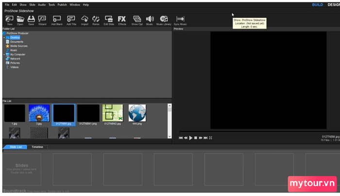
Task: Switch to the BUILD workspace
Action: pos(318,5)
